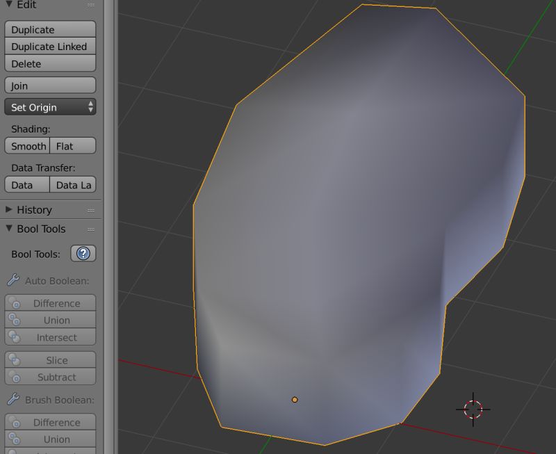Open the Set Origin dropdown
Image resolution: width=556 pixels, height=454 pixels.
[50, 108]
